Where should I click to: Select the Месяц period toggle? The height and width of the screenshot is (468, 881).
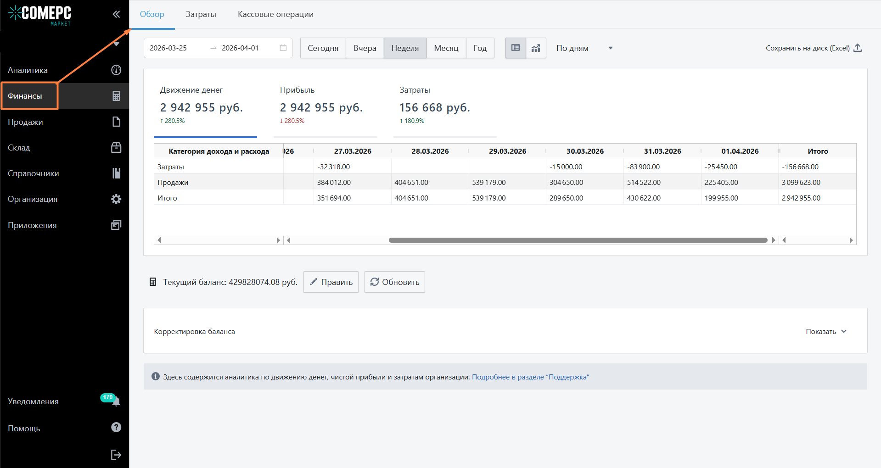coord(446,48)
